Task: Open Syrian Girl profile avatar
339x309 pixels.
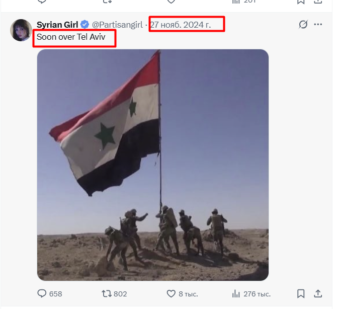Action: (21, 30)
